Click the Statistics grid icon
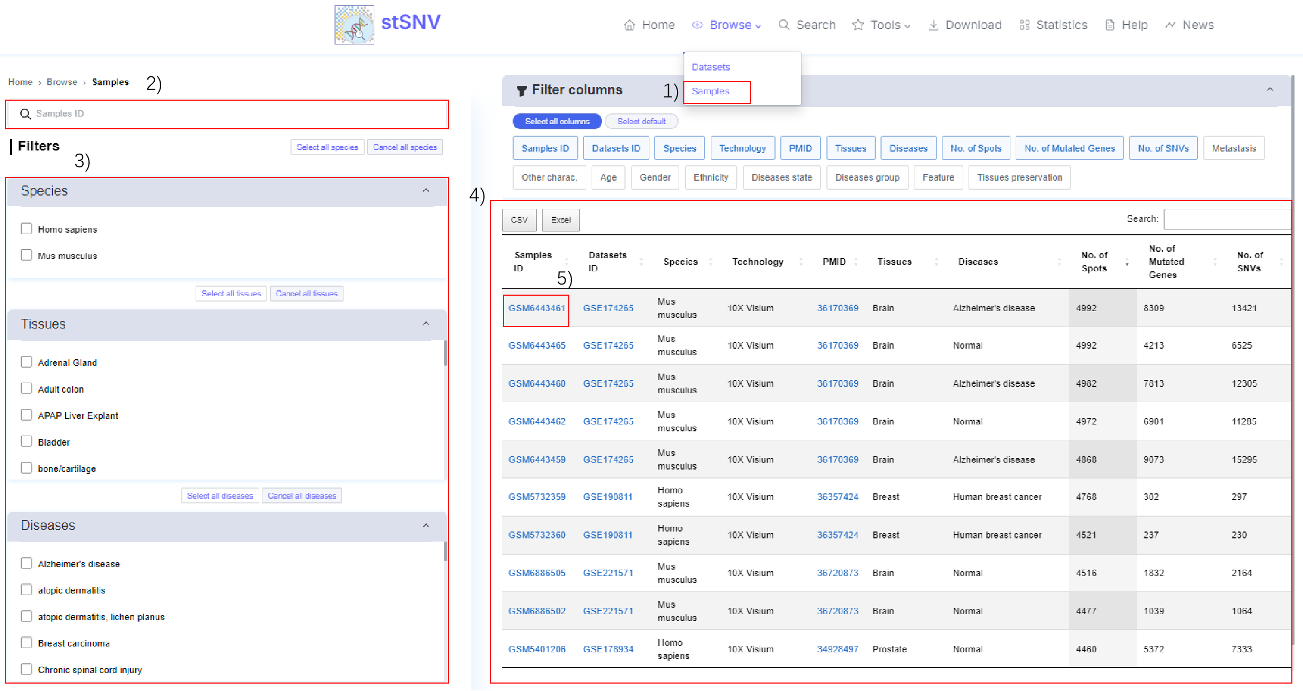Image resolution: width=1303 pixels, height=691 pixels. [x=1024, y=25]
